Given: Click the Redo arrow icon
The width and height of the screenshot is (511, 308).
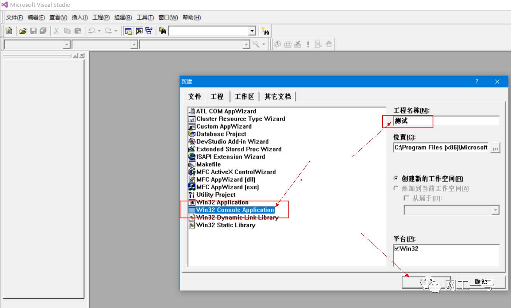Looking at the screenshot, I should (108, 31).
